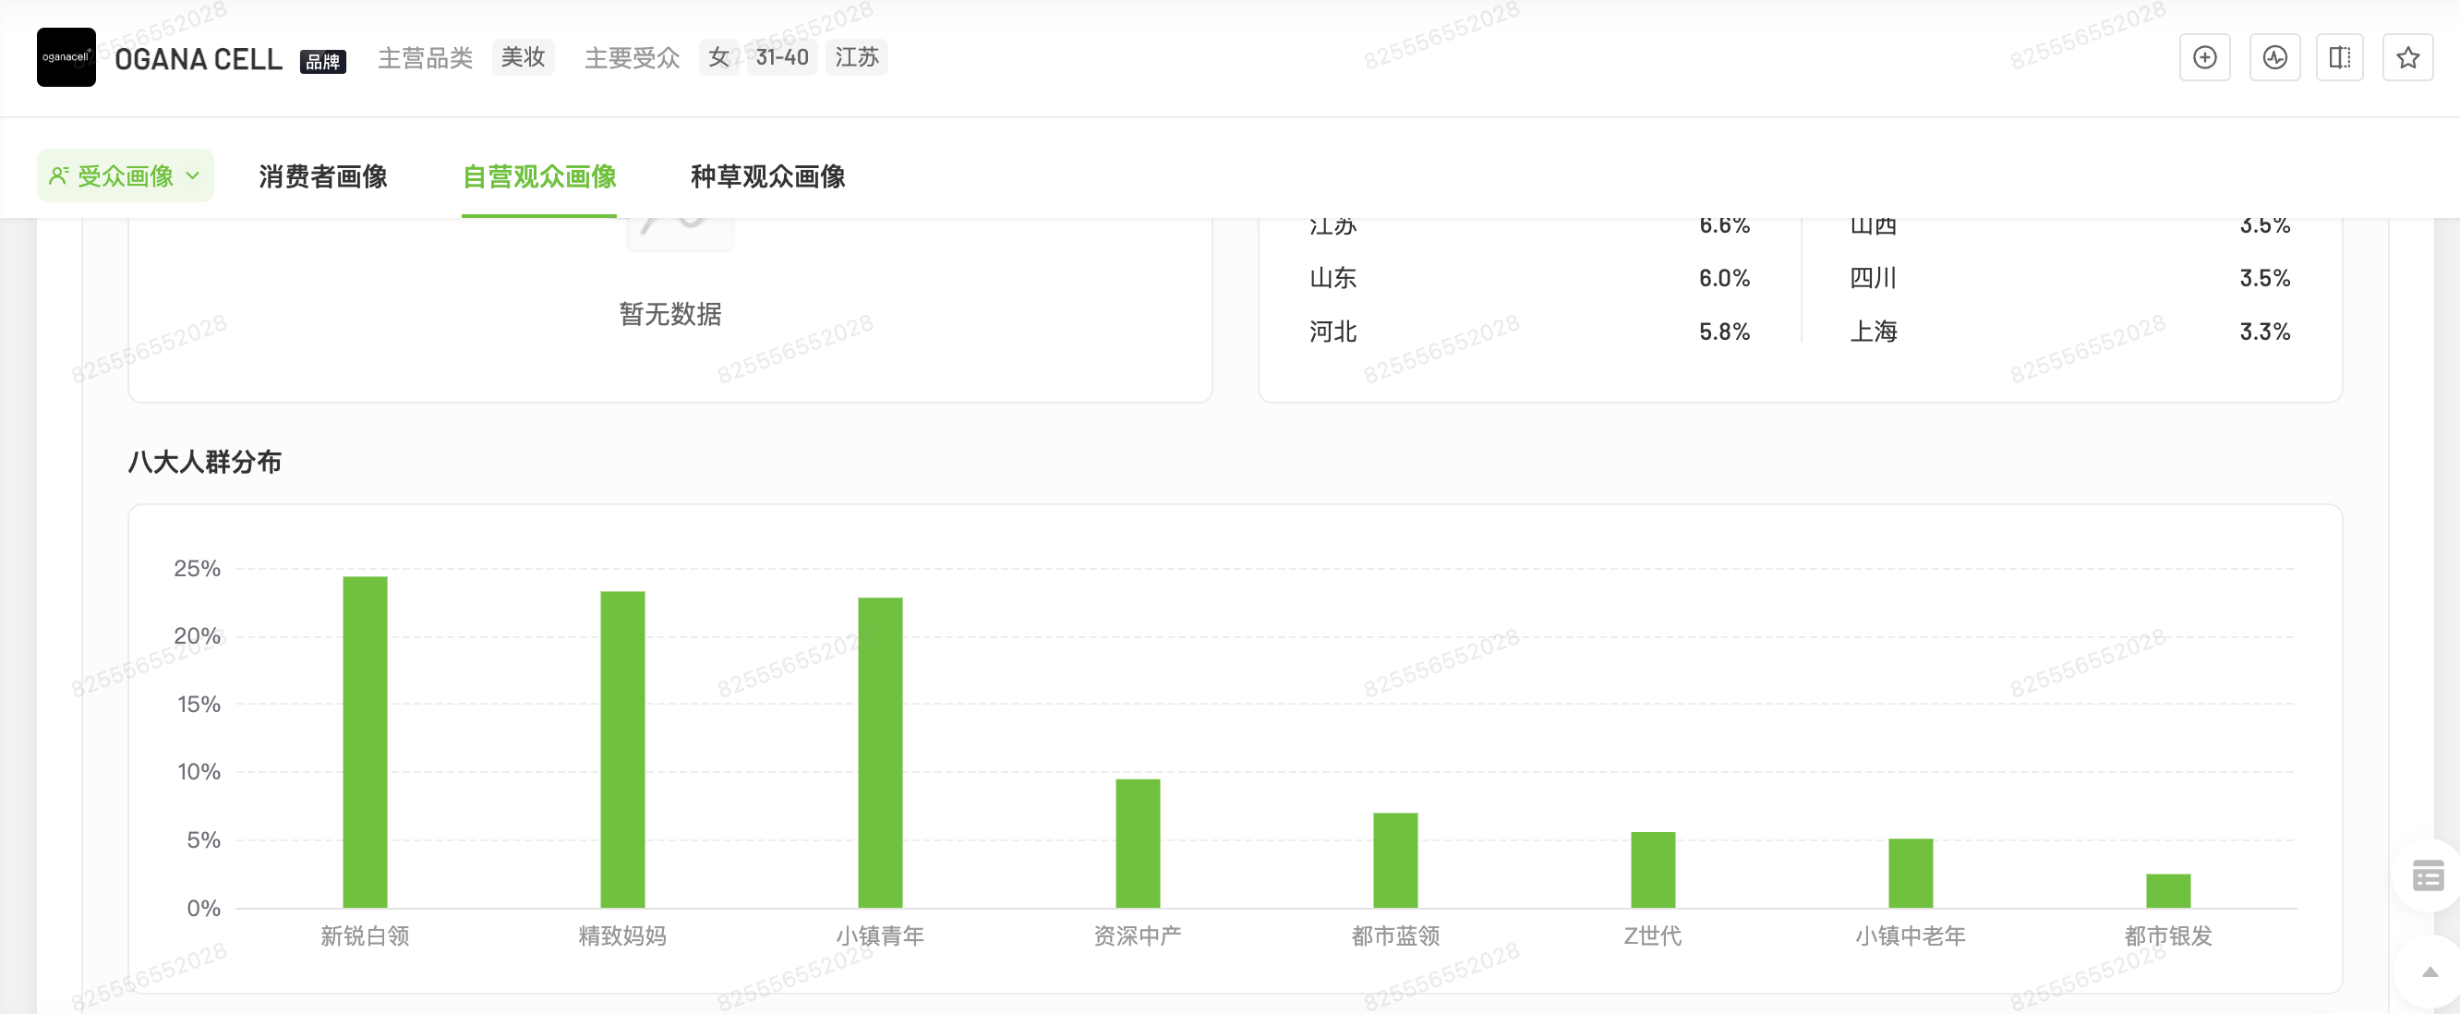
Task: Click the OGANA CELL brand logo
Action: [66, 57]
